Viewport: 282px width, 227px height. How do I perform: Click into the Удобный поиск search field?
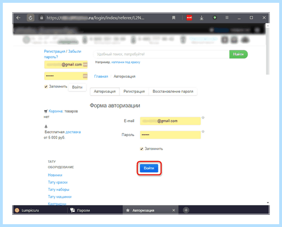pos(161,54)
